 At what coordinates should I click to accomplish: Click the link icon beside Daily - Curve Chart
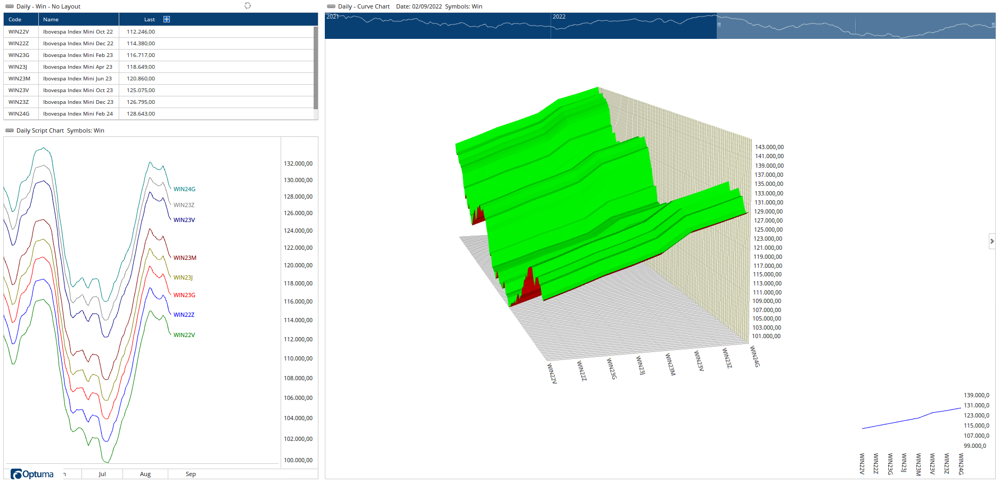(x=331, y=6)
